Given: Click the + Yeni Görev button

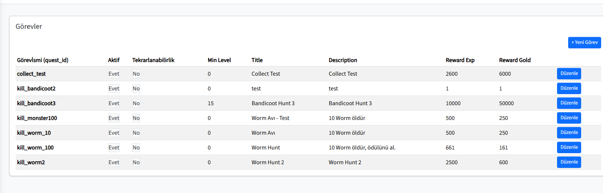Looking at the screenshot, I should click(x=584, y=42).
